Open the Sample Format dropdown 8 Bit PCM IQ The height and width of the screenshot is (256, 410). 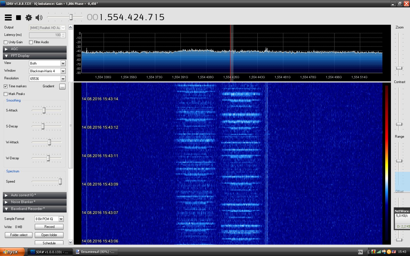tap(49, 219)
